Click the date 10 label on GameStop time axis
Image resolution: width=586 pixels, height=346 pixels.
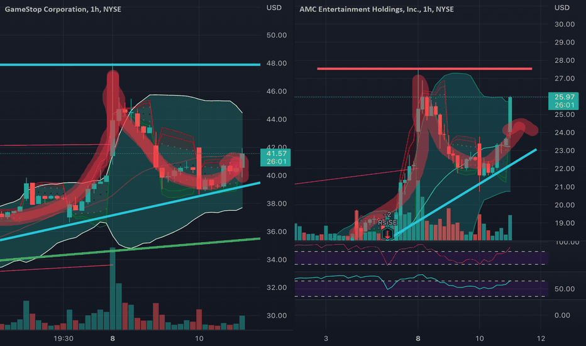(199, 338)
